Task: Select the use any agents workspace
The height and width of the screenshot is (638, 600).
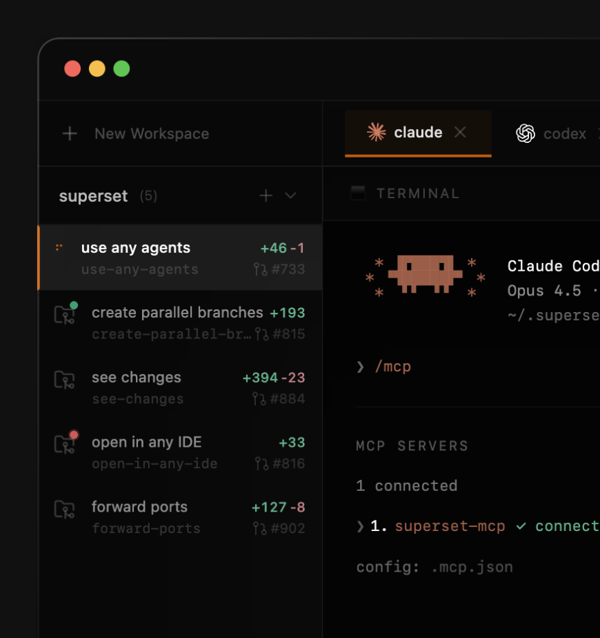Action: pyautogui.click(x=181, y=258)
